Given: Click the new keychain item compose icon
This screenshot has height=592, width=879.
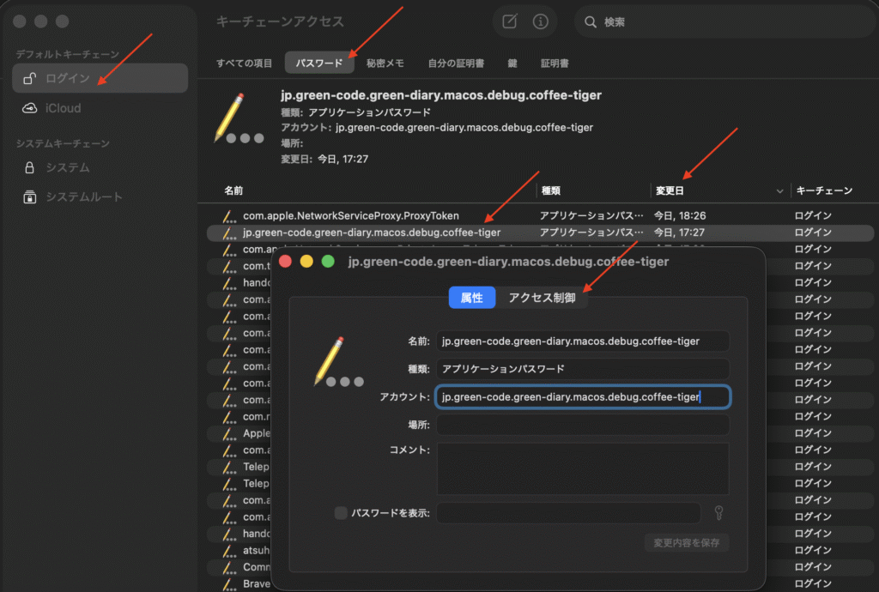Looking at the screenshot, I should (510, 22).
